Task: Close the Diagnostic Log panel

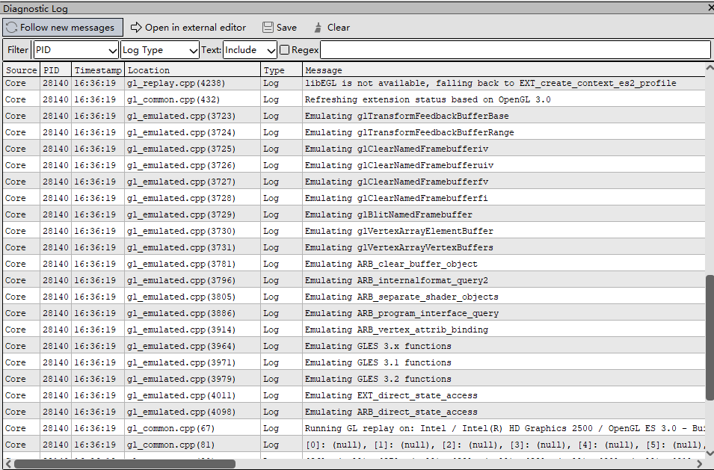Action: (x=710, y=7)
